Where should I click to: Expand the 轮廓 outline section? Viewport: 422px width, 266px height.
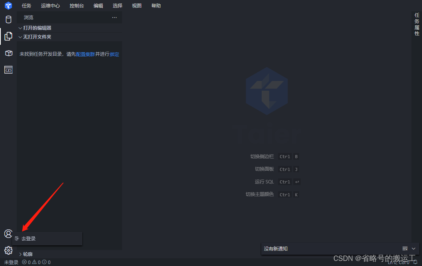[x=69, y=254]
